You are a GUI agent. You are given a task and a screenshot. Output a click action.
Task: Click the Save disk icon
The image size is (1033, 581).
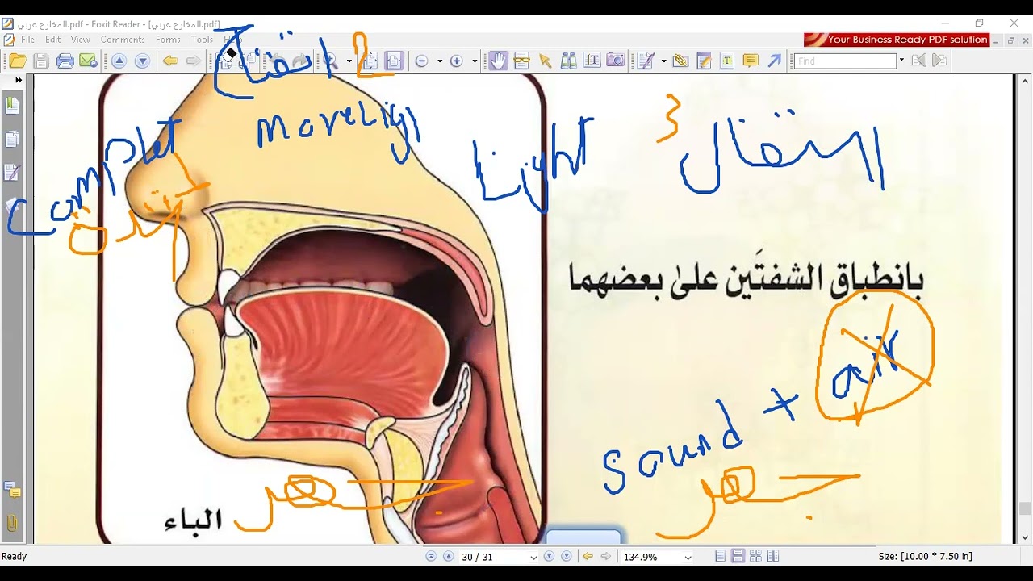pos(41,61)
